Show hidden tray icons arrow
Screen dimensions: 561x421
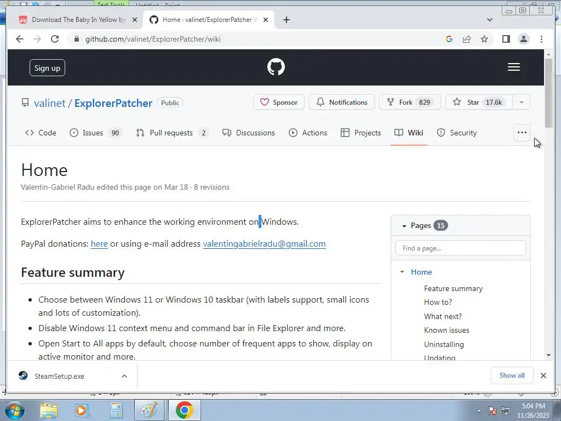pos(479,411)
